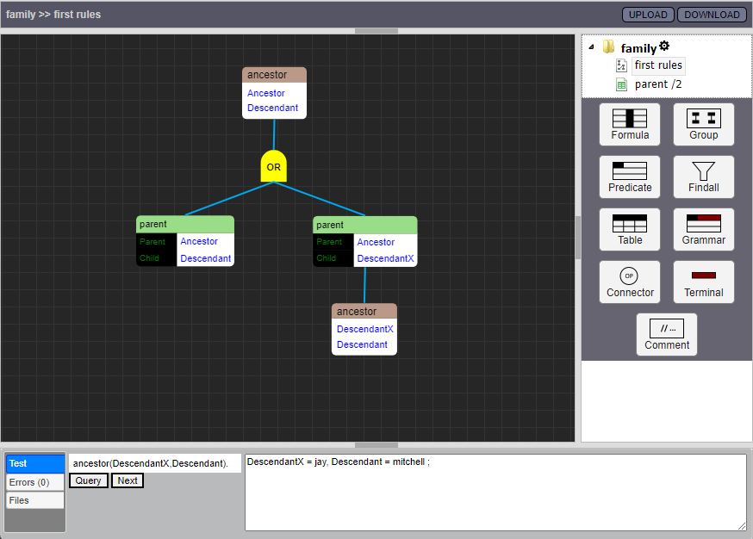Focus the query input field
Screen dimensions: 753x539
pos(154,463)
